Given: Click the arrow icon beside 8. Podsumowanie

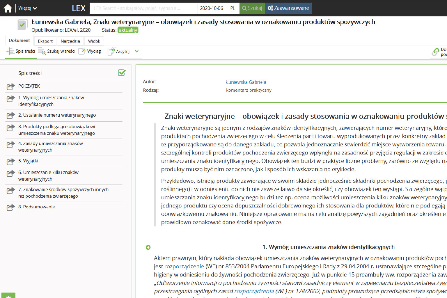Looking at the screenshot, I should pyautogui.click(x=11, y=207).
